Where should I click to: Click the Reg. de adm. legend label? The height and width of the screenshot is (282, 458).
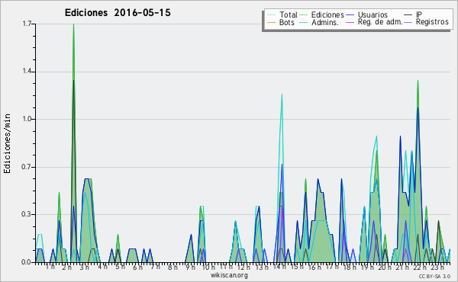(380, 22)
